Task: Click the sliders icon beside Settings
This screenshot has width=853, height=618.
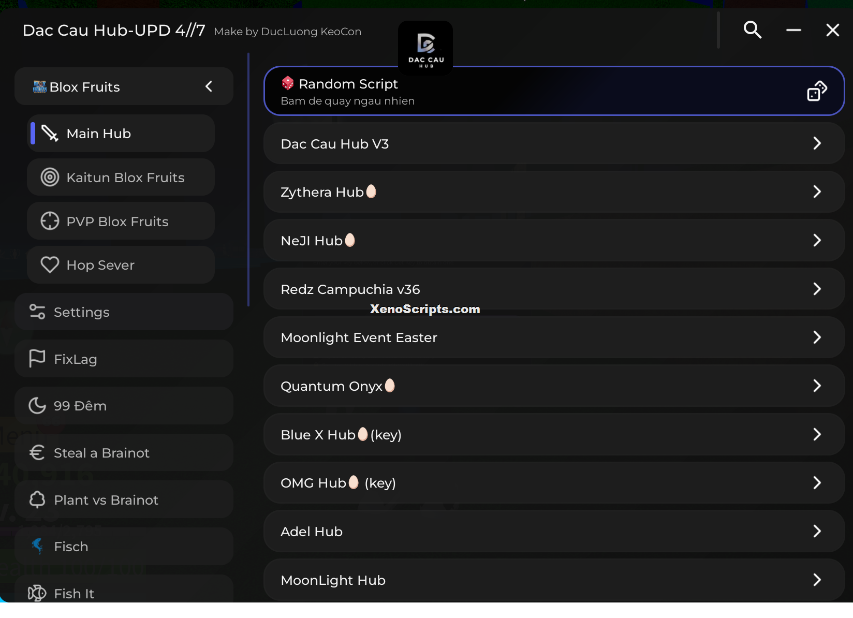Action: click(x=37, y=312)
